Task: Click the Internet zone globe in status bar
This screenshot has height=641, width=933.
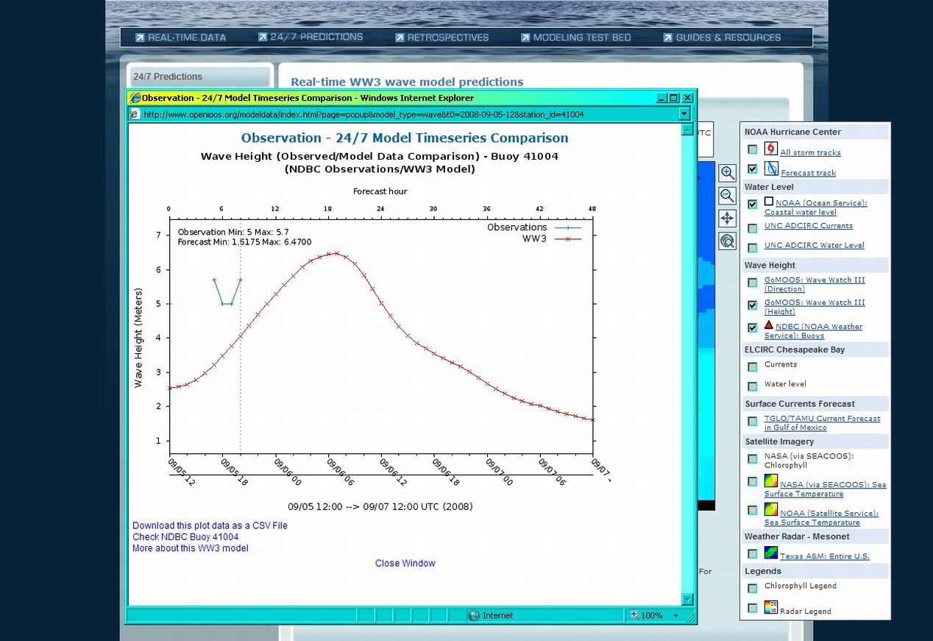Action: pos(474,615)
